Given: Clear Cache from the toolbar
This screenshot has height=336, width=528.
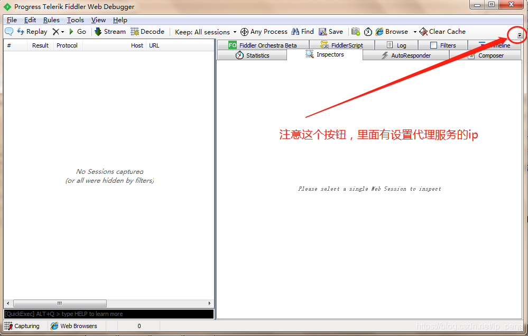Looking at the screenshot, I should point(442,32).
